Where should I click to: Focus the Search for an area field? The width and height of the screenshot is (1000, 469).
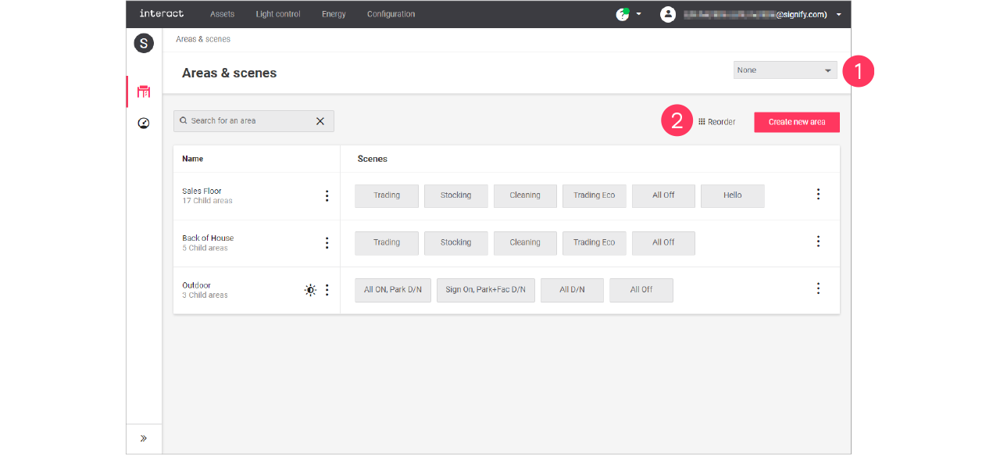[x=246, y=121]
